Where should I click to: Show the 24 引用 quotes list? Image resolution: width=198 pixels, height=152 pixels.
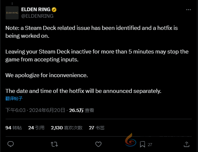point(36,127)
